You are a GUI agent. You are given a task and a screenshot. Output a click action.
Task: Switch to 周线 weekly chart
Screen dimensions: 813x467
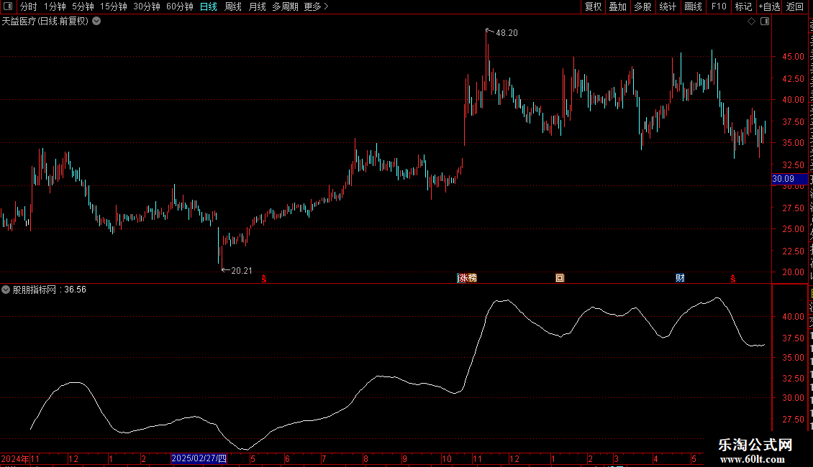pyautogui.click(x=233, y=6)
